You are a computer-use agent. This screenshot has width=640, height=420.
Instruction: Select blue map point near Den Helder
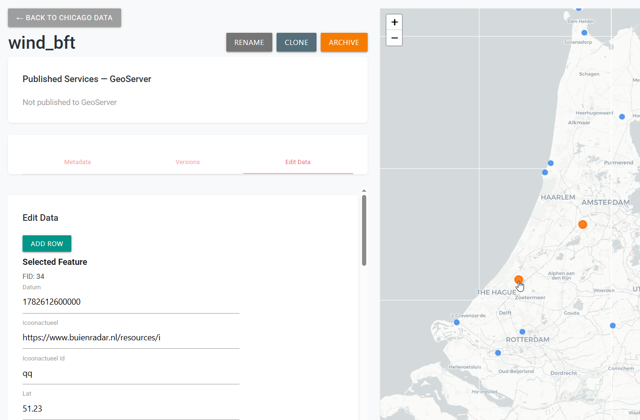pos(584,33)
